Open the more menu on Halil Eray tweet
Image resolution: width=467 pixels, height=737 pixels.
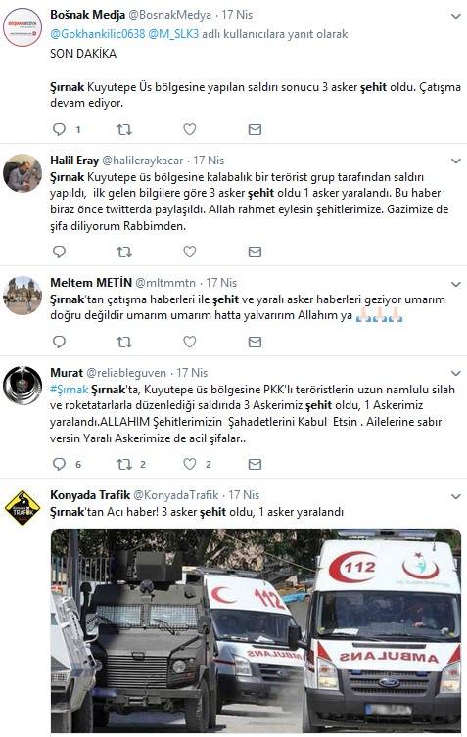pos(455,161)
